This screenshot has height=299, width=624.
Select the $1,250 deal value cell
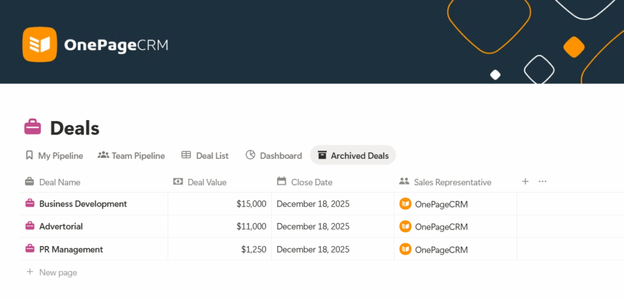219,249
